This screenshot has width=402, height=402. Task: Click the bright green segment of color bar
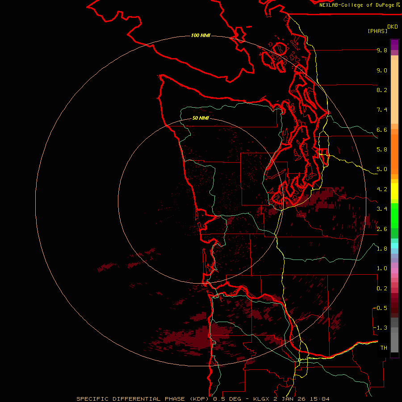click(394, 216)
